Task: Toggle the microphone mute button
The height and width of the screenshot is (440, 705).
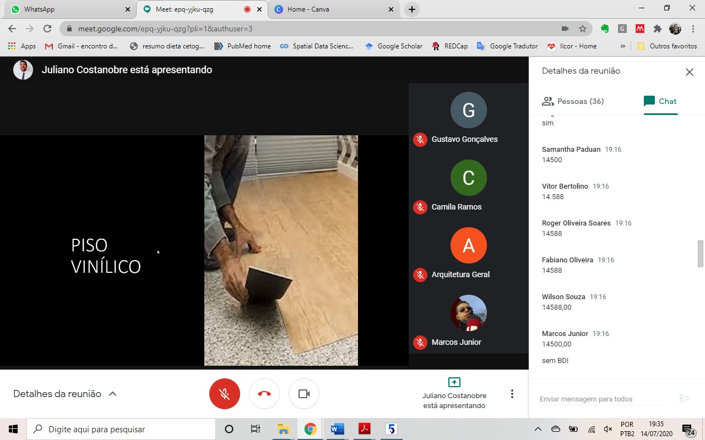Action: [x=225, y=394]
